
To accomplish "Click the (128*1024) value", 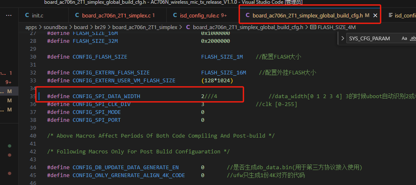I will click(217, 81).
